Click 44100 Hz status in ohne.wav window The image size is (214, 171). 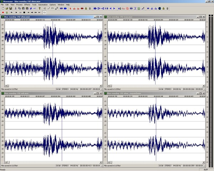[74, 89]
